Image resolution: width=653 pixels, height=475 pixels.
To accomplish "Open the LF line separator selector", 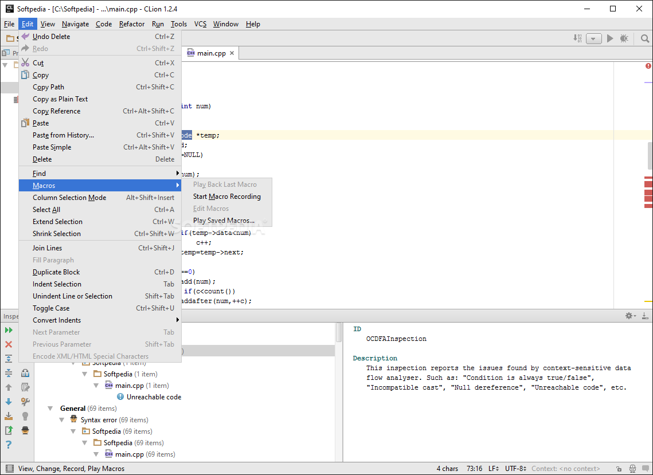I will (494, 469).
